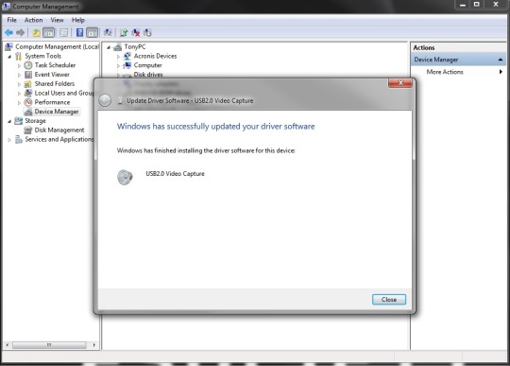This screenshot has width=510, height=366.
Task: Click the Up One Level folder icon
Action: pyautogui.click(x=36, y=32)
